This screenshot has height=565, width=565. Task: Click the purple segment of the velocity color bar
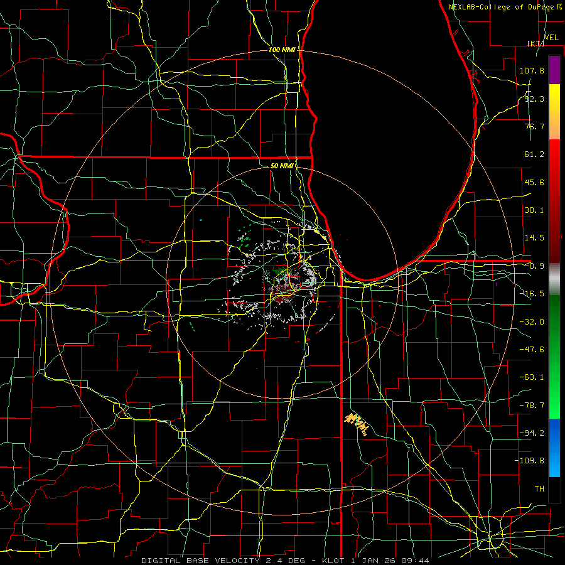point(554,70)
